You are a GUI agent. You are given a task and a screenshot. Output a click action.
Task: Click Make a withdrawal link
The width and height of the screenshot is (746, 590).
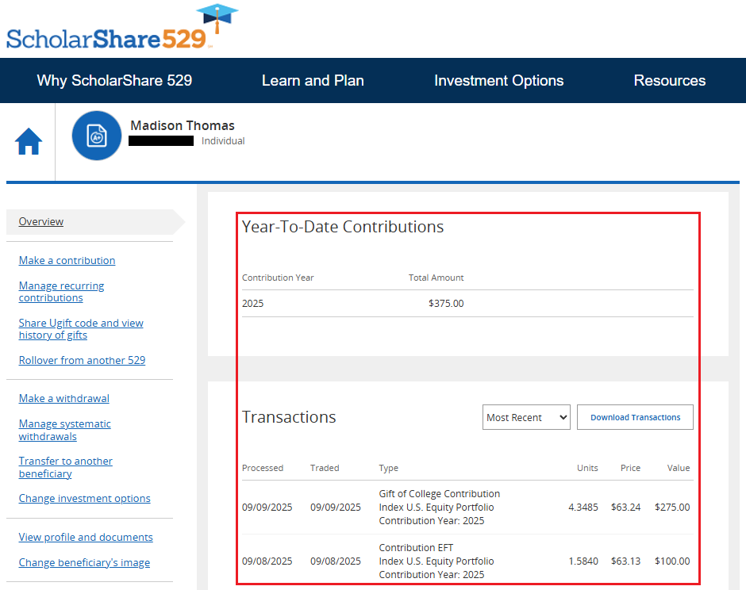(x=63, y=398)
